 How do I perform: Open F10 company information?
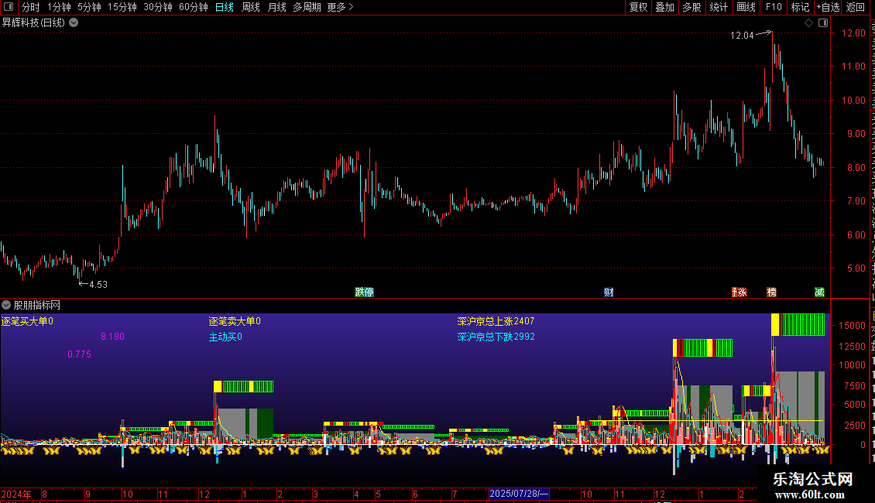pyautogui.click(x=774, y=7)
